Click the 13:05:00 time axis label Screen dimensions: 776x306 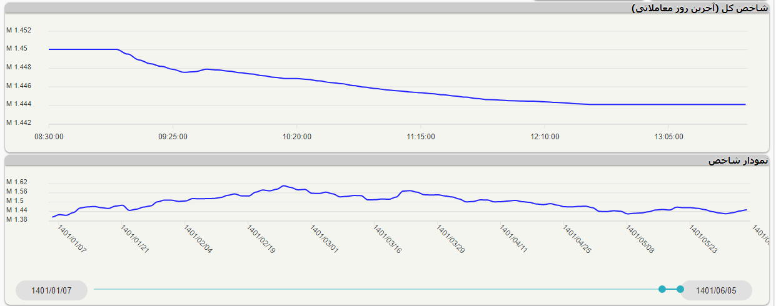[x=669, y=136]
